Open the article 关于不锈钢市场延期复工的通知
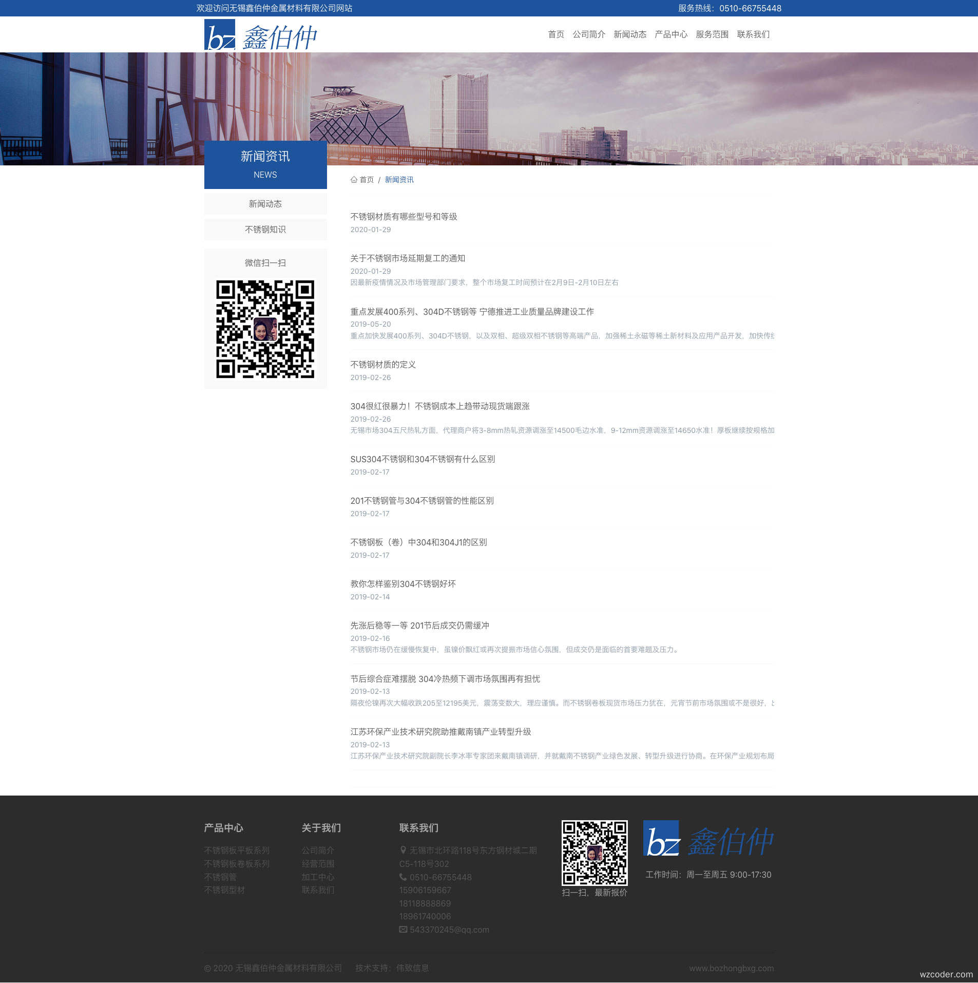 pyautogui.click(x=408, y=258)
